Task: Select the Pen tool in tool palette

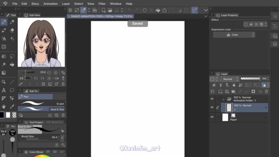Action: pyautogui.click(x=4, y=22)
